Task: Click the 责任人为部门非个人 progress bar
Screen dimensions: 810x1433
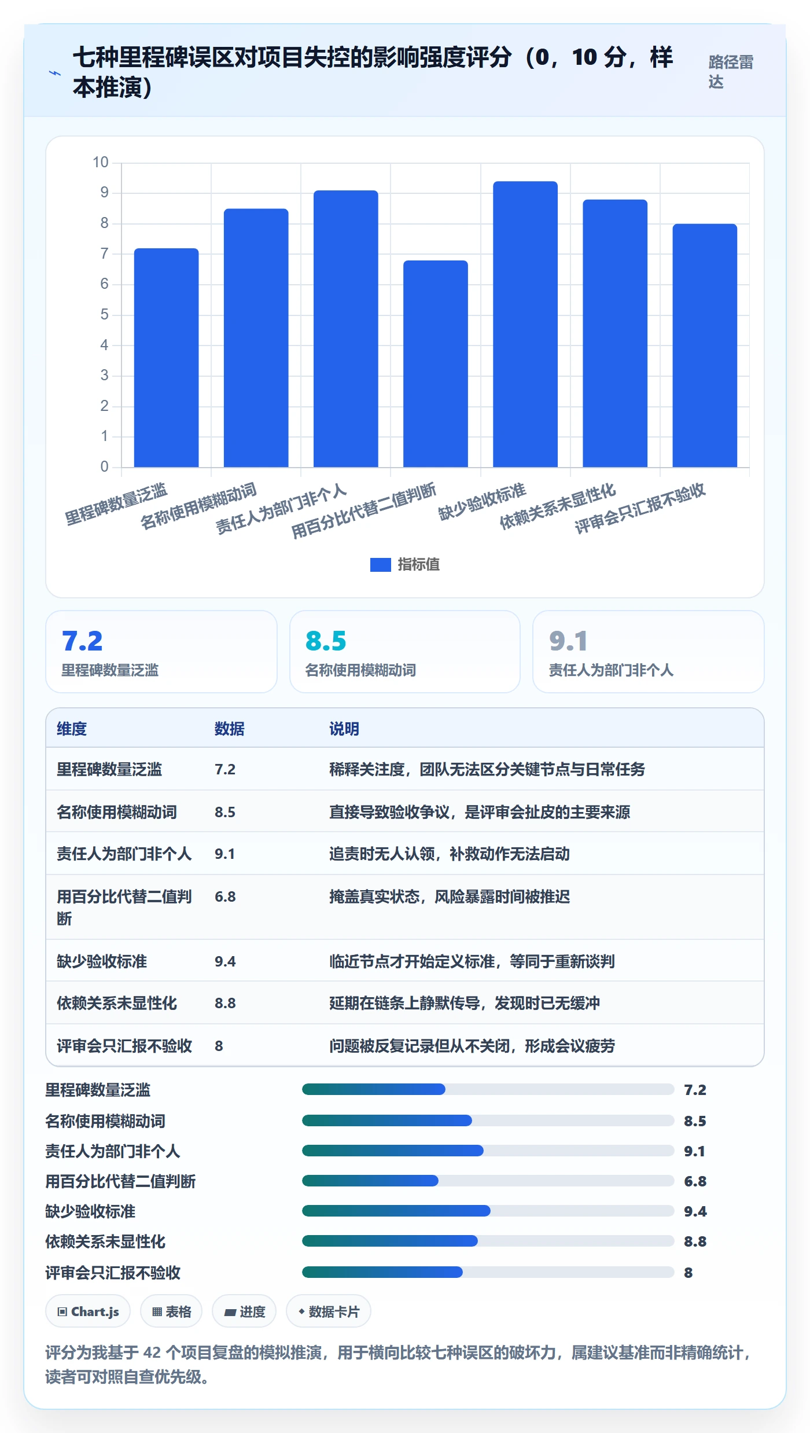Action: click(x=488, y=1151)
